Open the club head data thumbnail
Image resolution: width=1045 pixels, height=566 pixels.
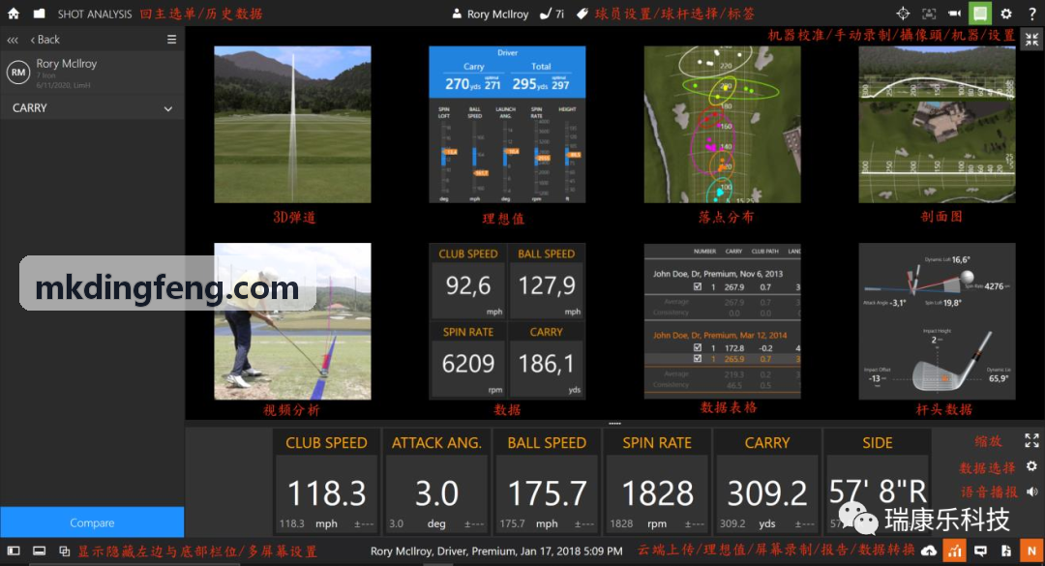[x=937, y=321]
